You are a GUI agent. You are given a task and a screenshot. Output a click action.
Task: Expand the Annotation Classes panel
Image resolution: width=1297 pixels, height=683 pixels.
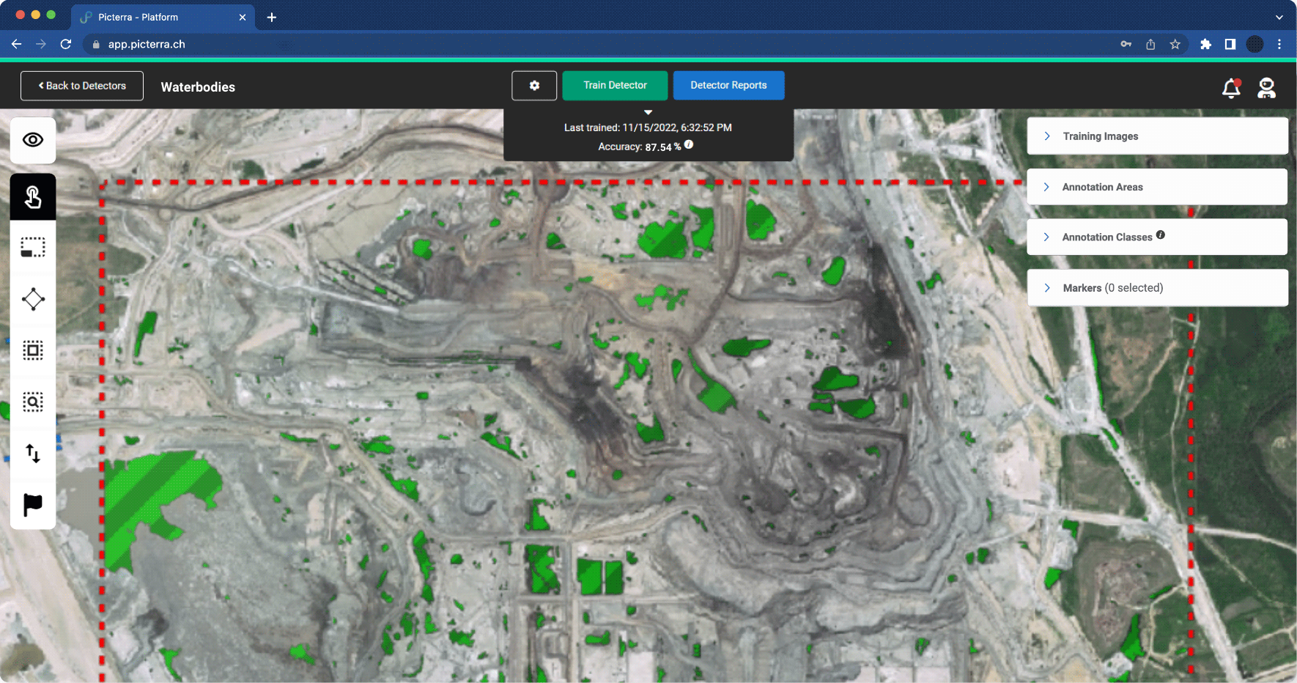(x=1157, y=237)
